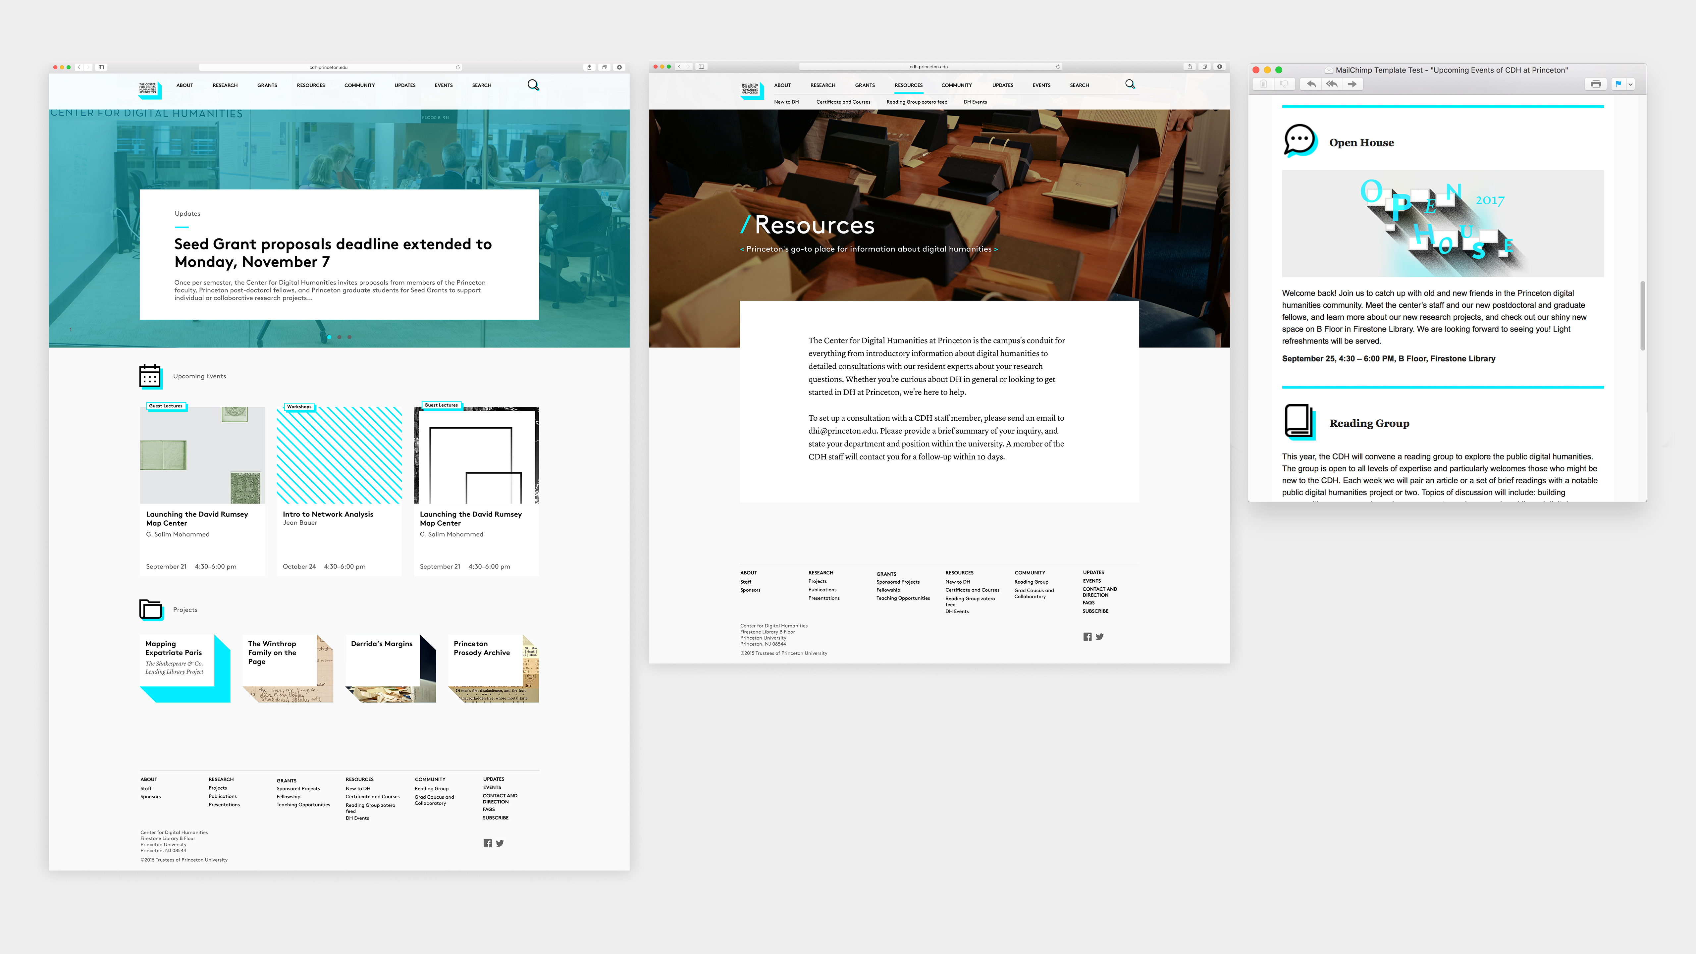Select the second hero slide dot
The image size is (1696, 954).
[339, 337]
